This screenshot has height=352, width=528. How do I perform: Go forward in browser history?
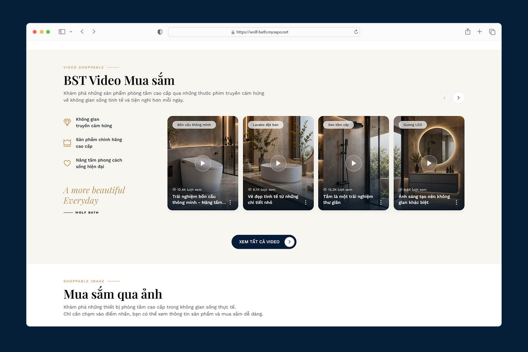pos(94,32)
